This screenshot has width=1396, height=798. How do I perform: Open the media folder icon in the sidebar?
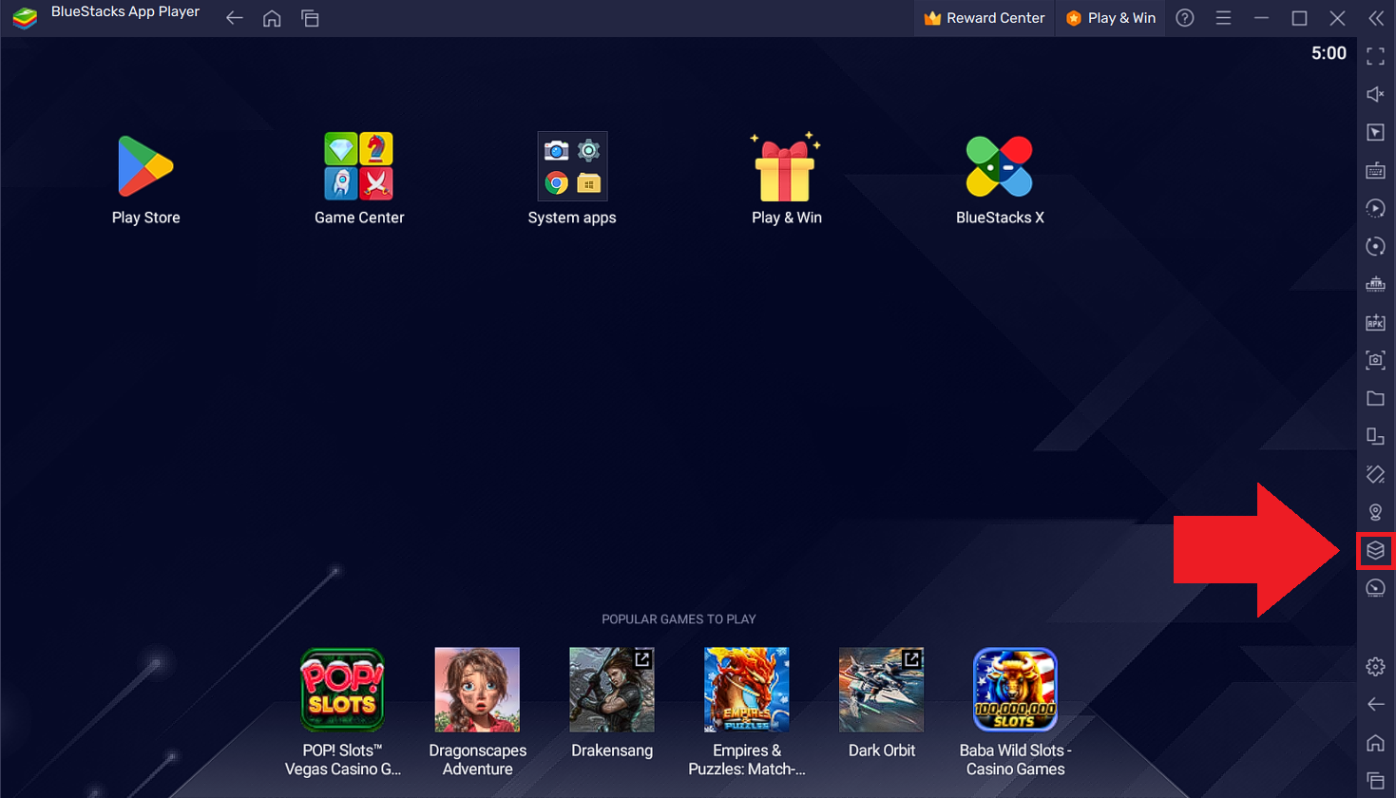click(1375, 398)
